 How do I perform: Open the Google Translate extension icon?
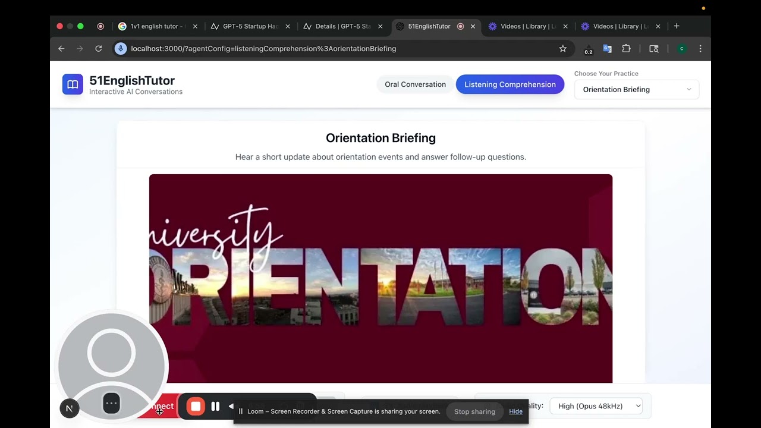point(607,49)
